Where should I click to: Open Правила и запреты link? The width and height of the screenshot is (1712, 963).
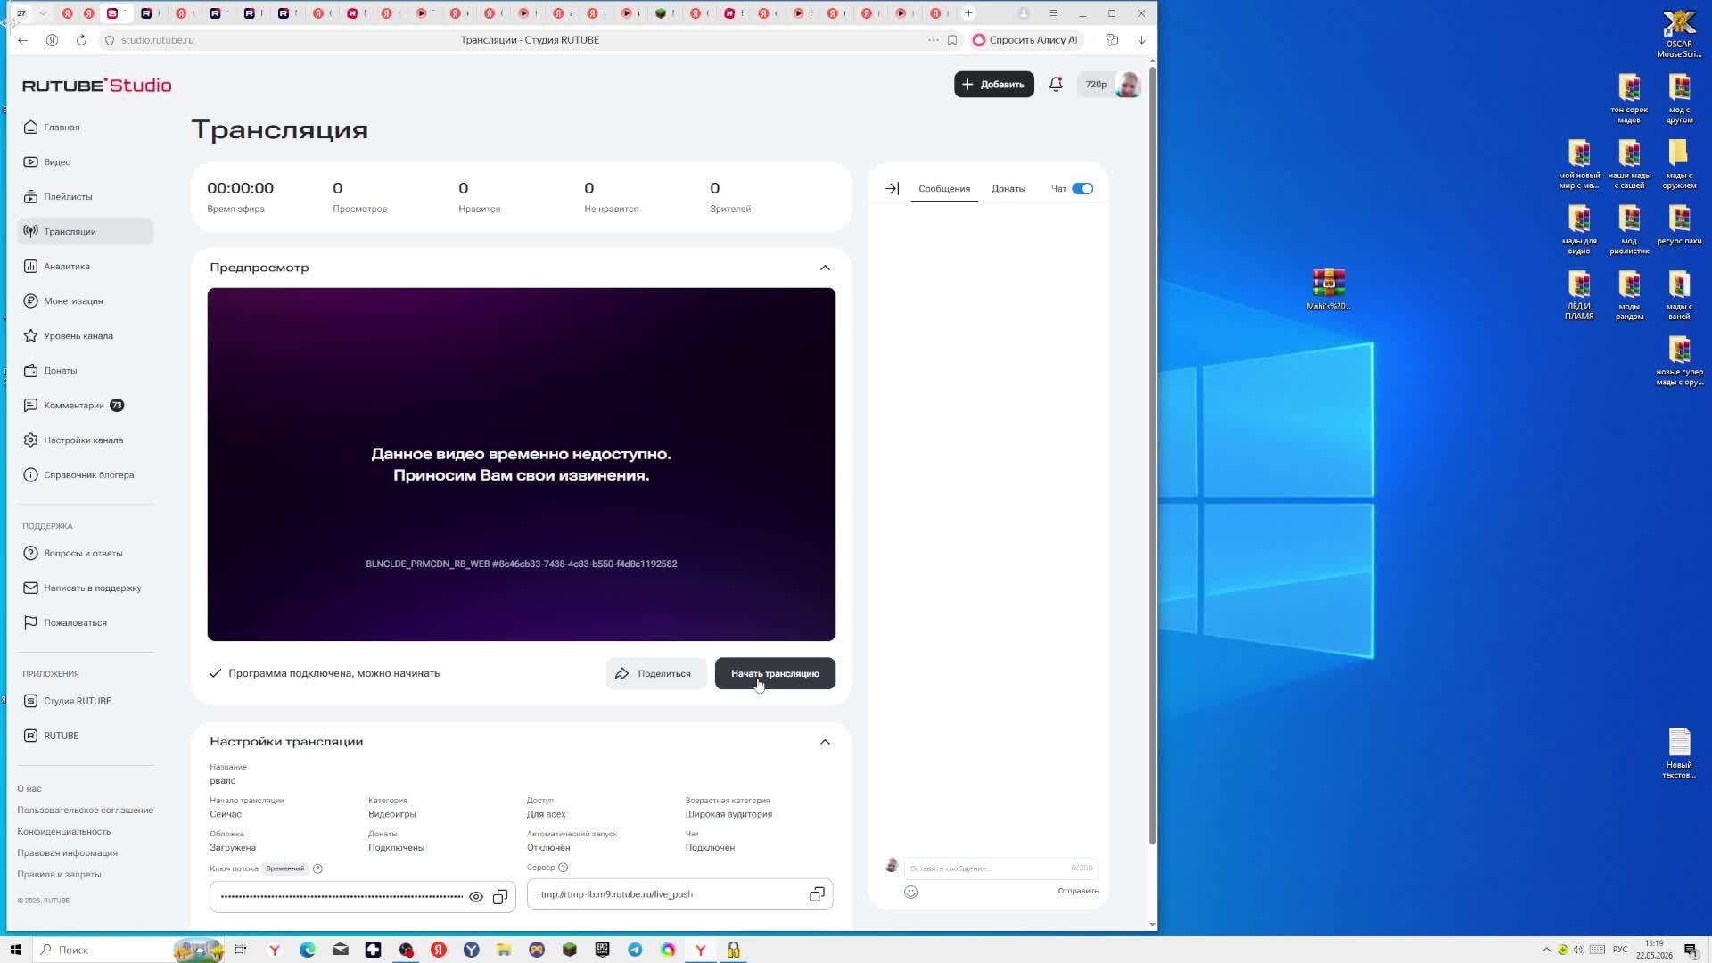[59, 875]
